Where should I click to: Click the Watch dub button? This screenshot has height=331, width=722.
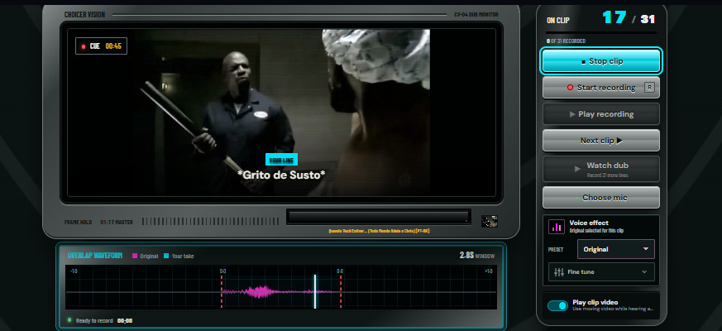pyautogui.click(x=601, y=169)
